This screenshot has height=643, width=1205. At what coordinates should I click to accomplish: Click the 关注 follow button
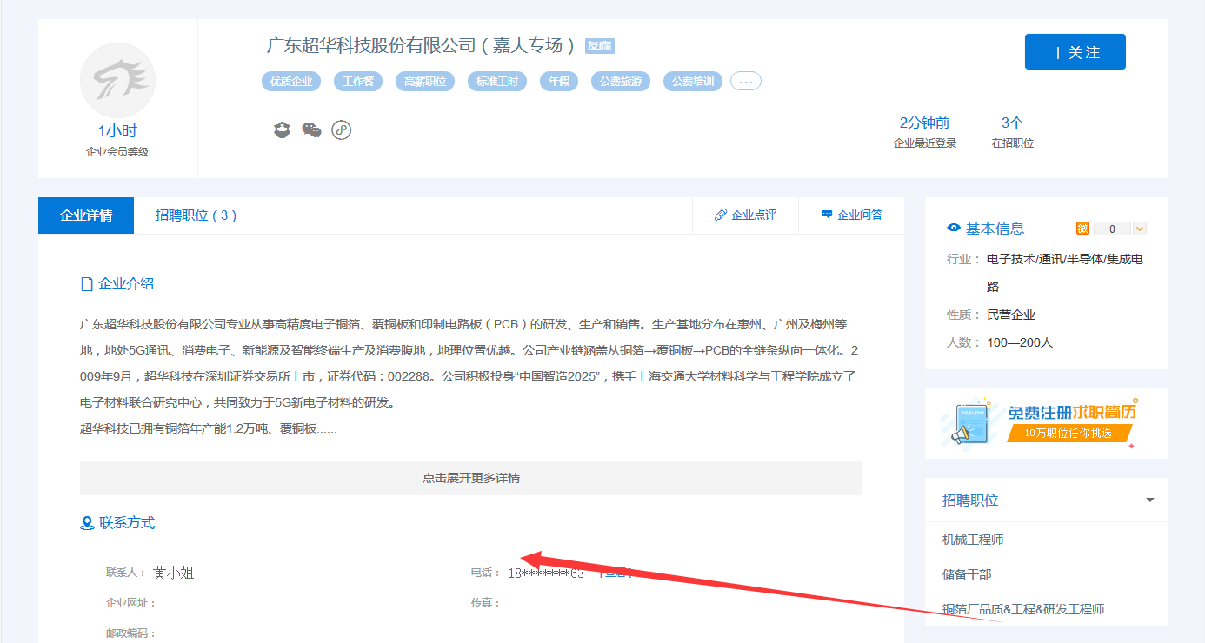coord(1075,52)
